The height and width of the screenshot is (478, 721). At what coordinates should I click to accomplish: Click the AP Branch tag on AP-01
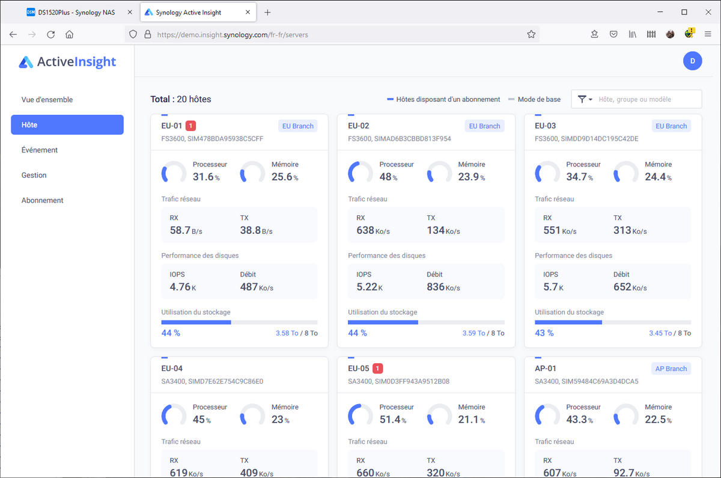tap(671, 369)
